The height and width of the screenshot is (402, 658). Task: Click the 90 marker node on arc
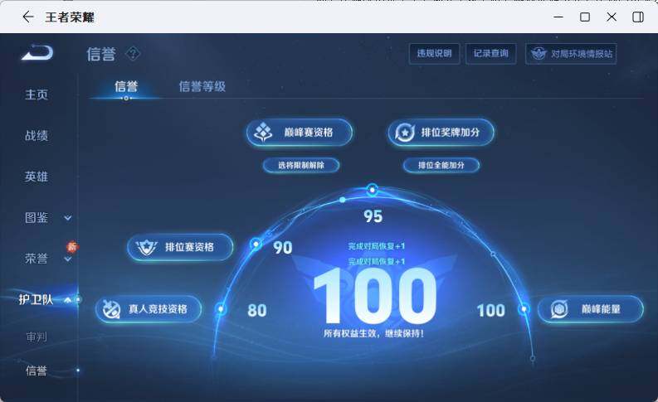[256, 244]
